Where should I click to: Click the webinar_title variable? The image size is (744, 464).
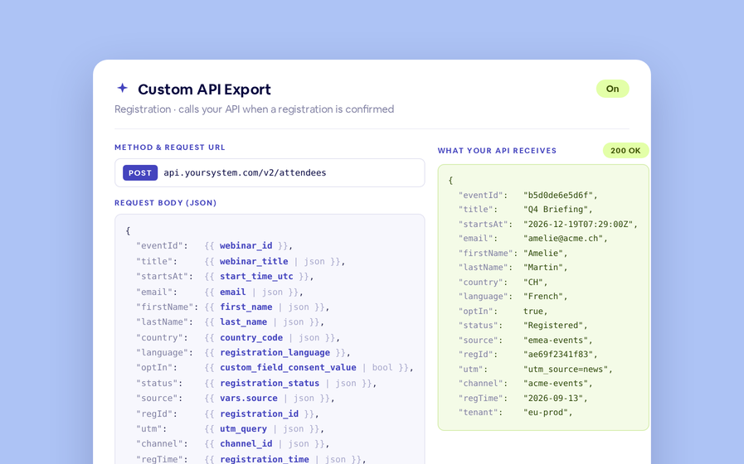click(253, 261)
